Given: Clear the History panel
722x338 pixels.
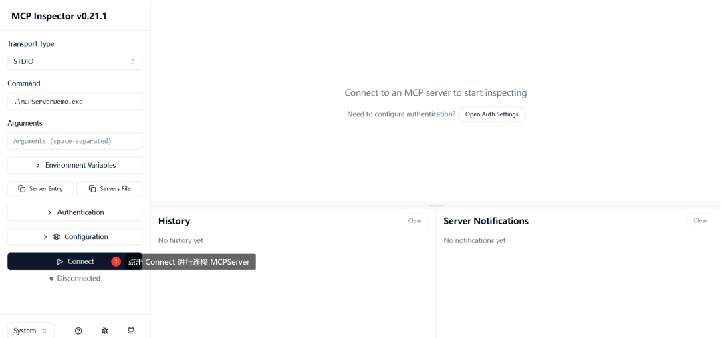Looking at the screenshot, I should [415, 220].
